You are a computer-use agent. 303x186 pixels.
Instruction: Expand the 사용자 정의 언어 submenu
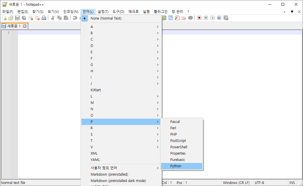click(x=121, y=168)
